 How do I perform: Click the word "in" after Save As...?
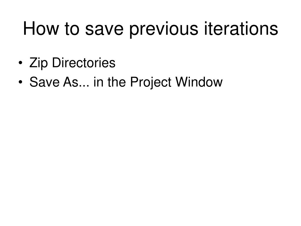tap(98, 82)
